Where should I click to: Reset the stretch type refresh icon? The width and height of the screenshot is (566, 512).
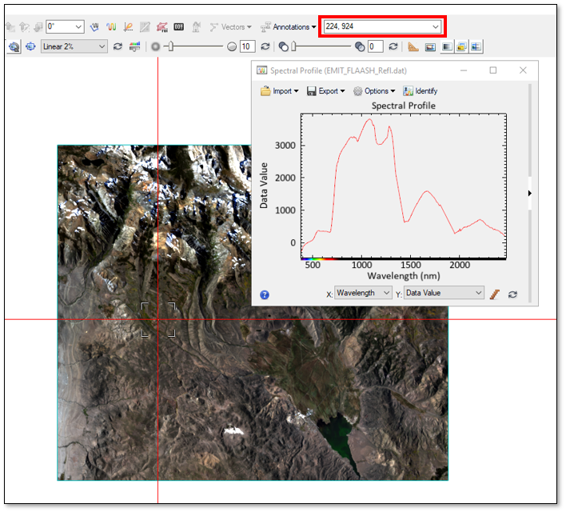click(x=118, y=46)
